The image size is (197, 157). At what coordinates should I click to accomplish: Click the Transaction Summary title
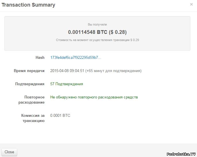[28, 5]
